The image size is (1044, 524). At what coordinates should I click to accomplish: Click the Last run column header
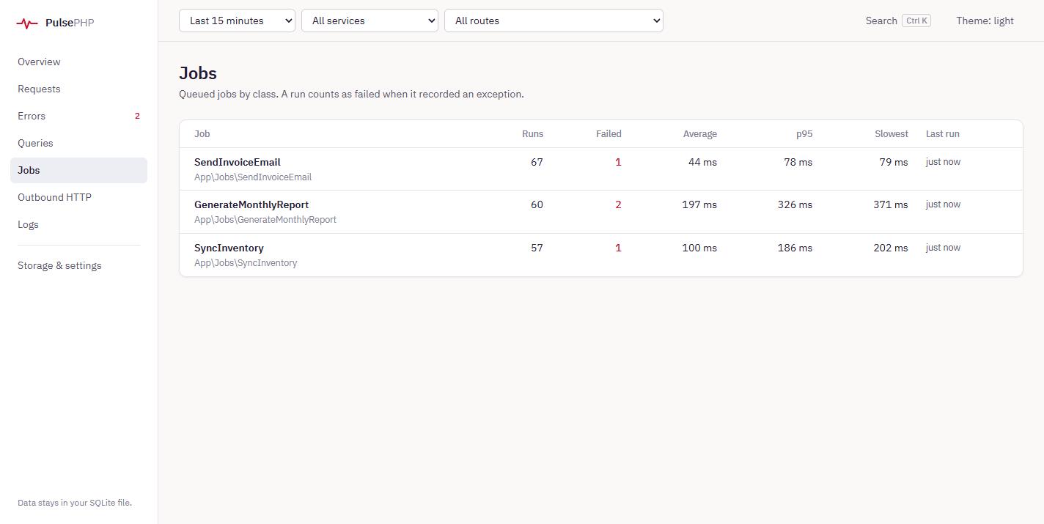tap(943, 134)
